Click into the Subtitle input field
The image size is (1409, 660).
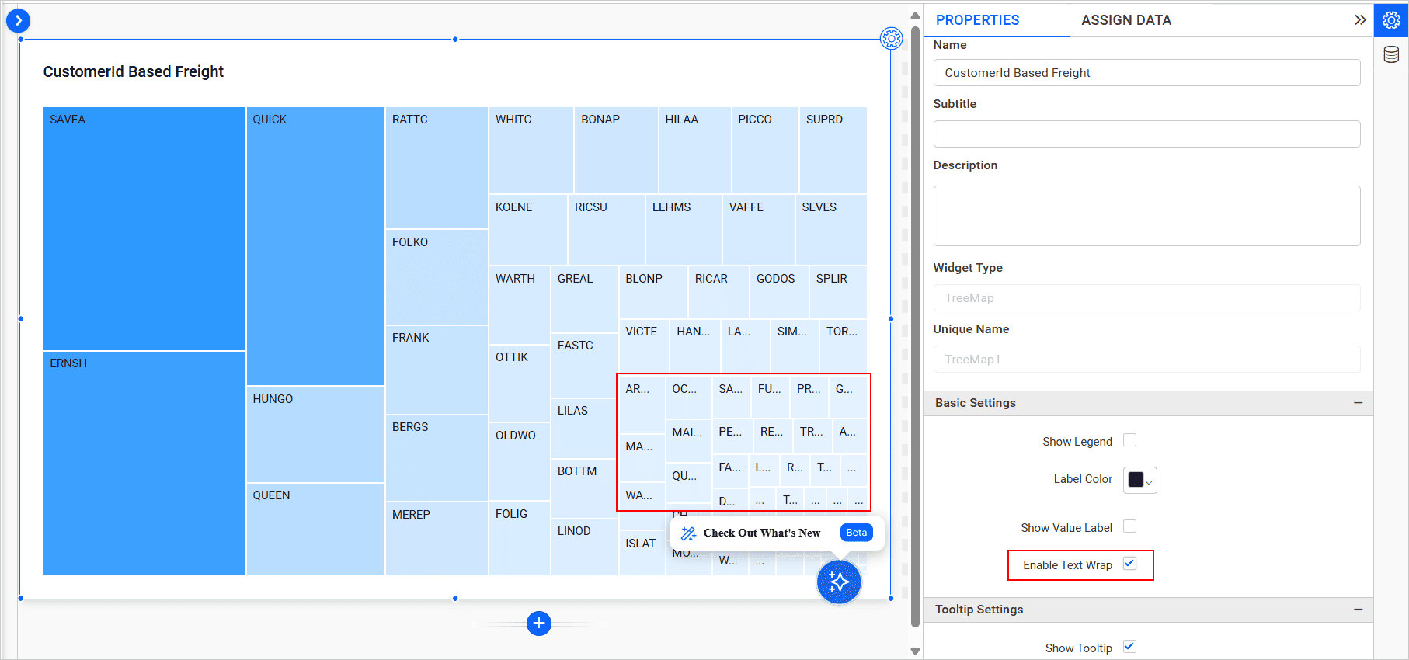click(1146, 134)
